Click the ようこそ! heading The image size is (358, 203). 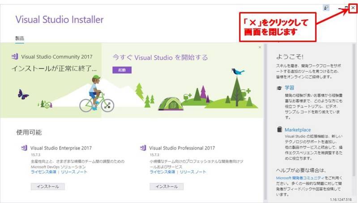click(x=290, y=57)
